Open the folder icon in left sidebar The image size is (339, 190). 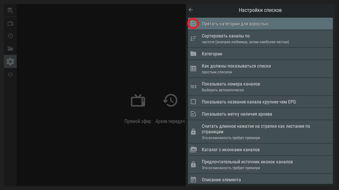(x=10, y=49)
